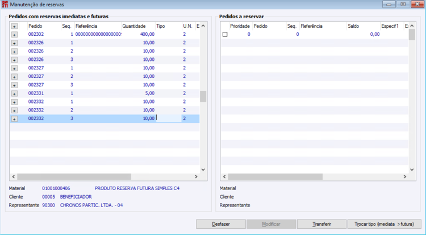Click the Desfazer button
The width and height of the screenshot is (426, 235).
point(221,224)
